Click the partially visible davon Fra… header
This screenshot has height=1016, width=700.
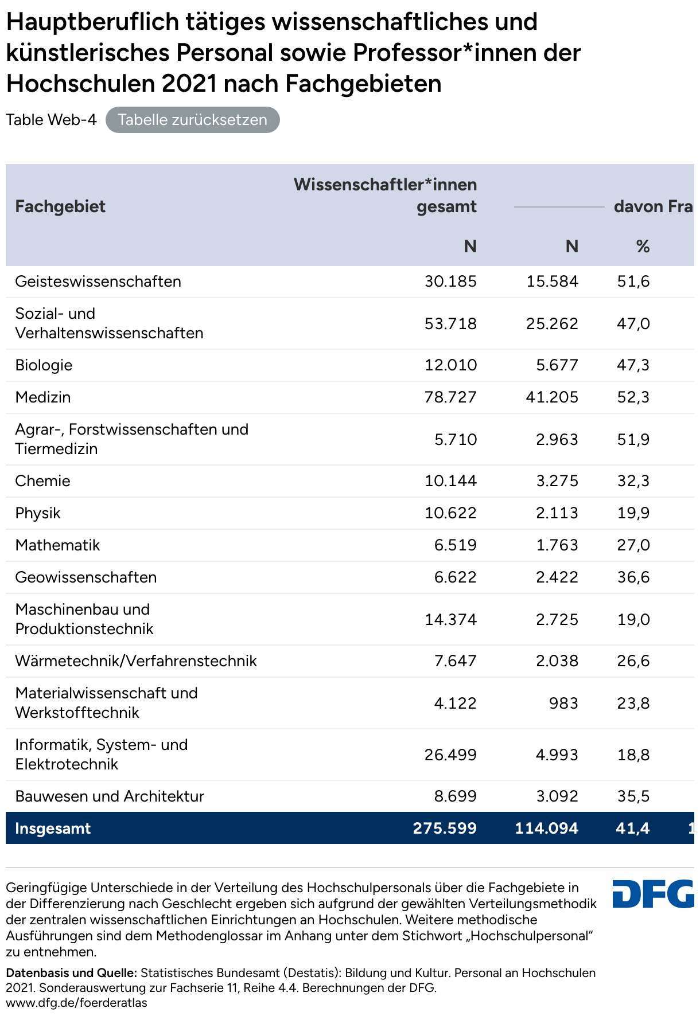pyautogui.click(x=653, y=206)
